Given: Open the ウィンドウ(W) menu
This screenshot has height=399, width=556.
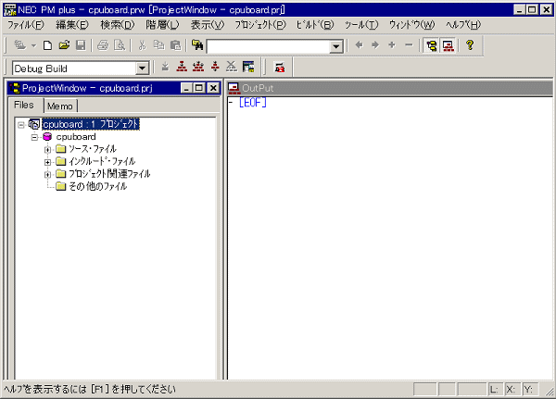Looking at the screenshot, I should tap(411, 25).
